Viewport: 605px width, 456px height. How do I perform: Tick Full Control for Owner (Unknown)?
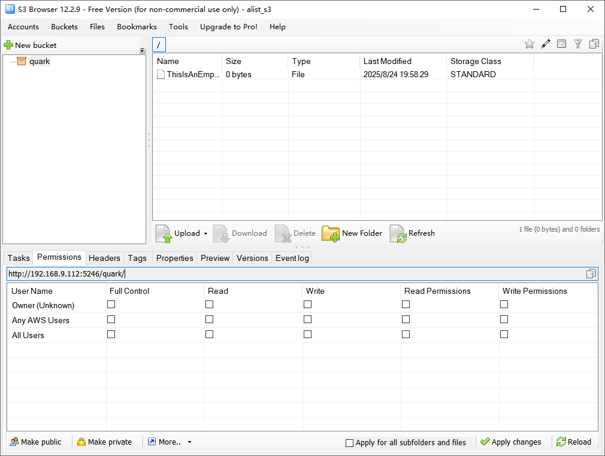pos(111,305)
